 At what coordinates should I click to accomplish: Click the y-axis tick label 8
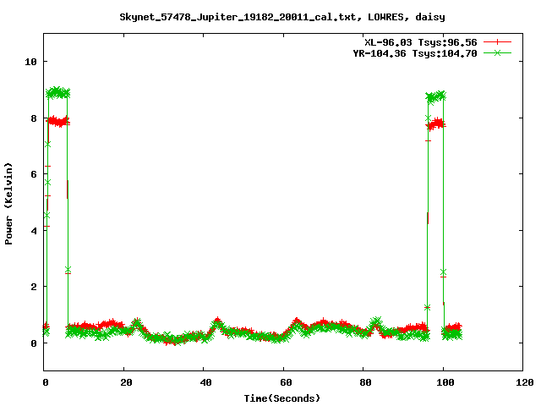(x=34, y=118)
